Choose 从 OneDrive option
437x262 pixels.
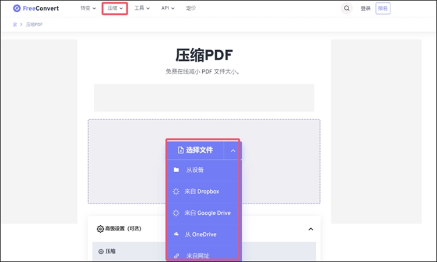(x=203, y=235)
